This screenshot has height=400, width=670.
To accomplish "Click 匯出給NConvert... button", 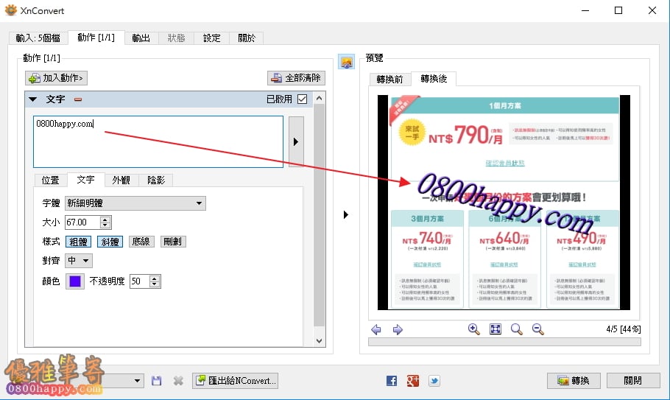I will pyautogui.click(x=235, y=380).
